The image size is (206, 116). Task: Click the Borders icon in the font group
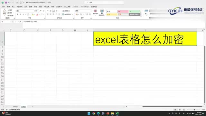point(28,14)
